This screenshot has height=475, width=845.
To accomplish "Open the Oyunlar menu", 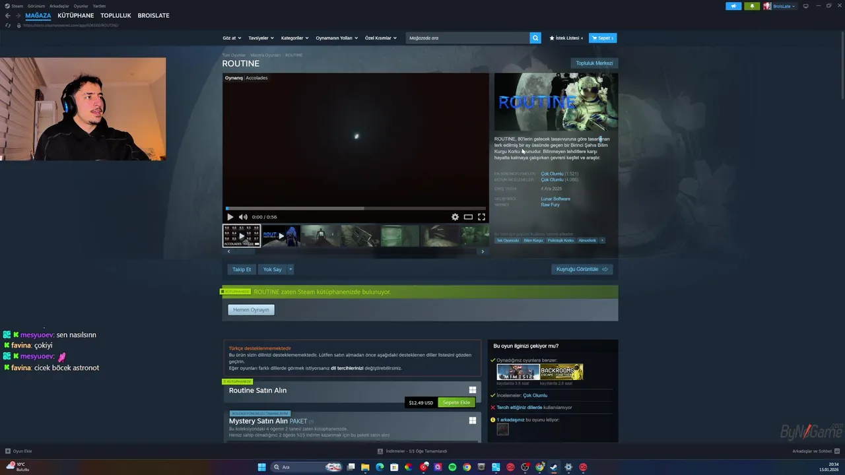I will pos(81,6).
